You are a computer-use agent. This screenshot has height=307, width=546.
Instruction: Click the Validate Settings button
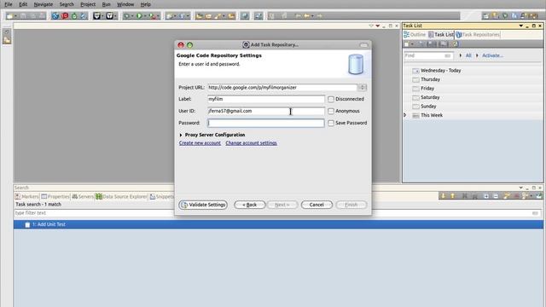[203, 205]
